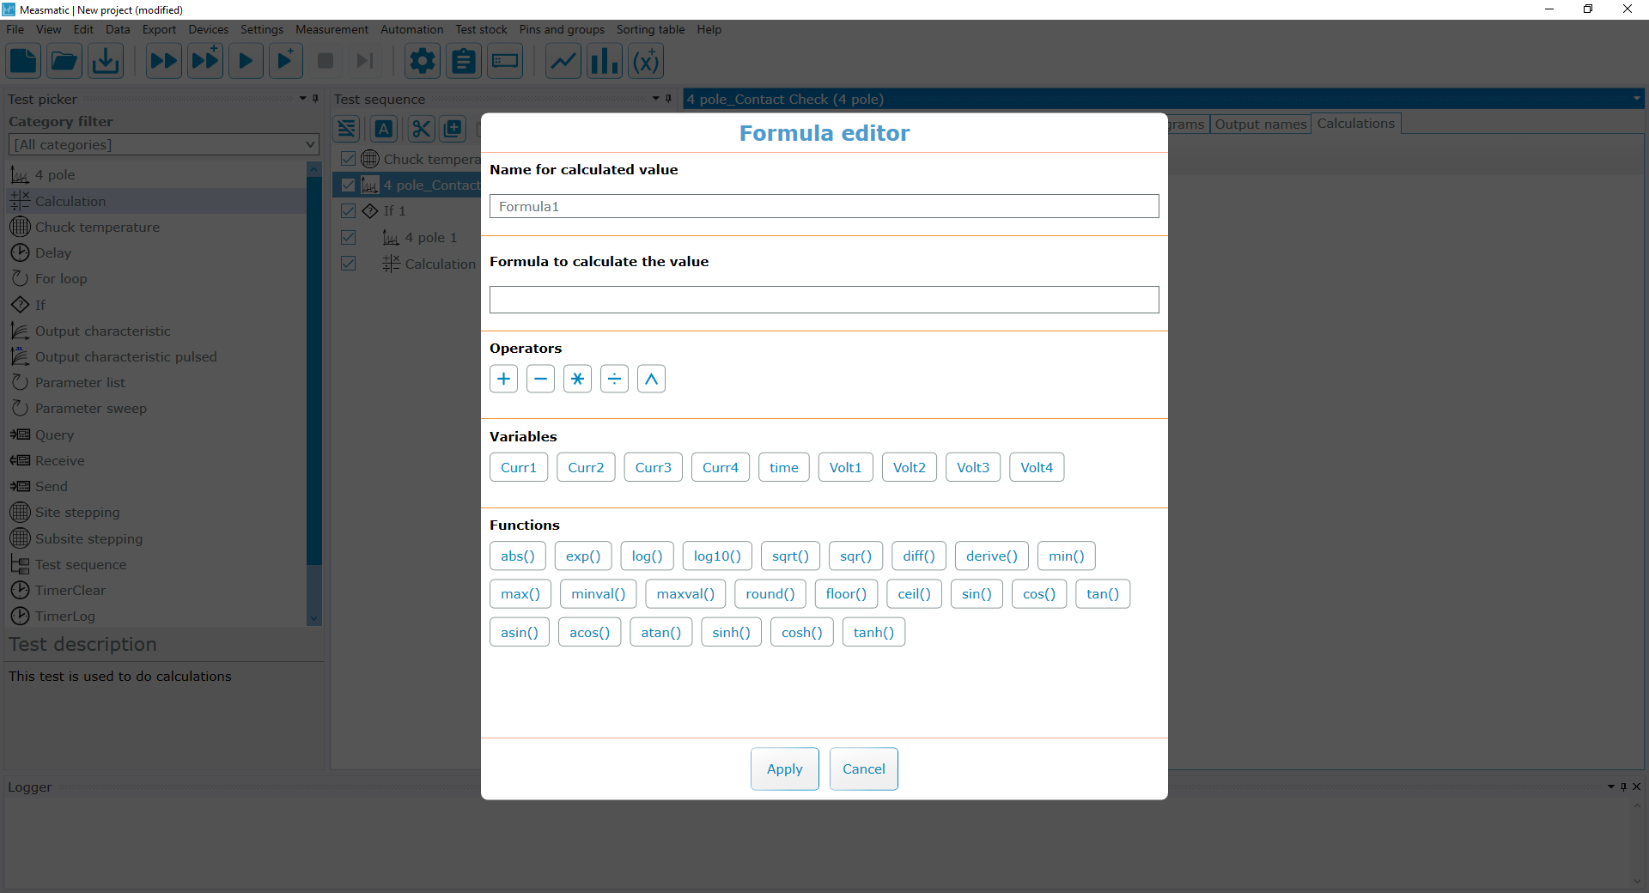
Task: Insert the divide operator
Action: 614,379
